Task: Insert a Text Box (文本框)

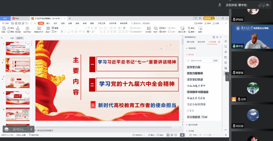Action: pyautogui.click(x=148, y=29)
